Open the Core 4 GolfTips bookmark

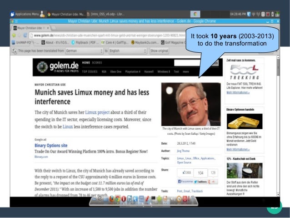pos(115,42)
